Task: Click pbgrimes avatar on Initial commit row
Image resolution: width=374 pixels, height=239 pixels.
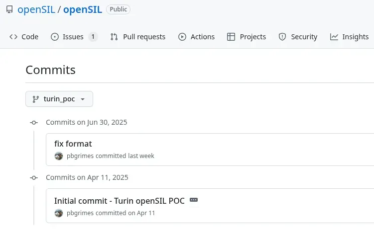Action: tap(59, 213)
